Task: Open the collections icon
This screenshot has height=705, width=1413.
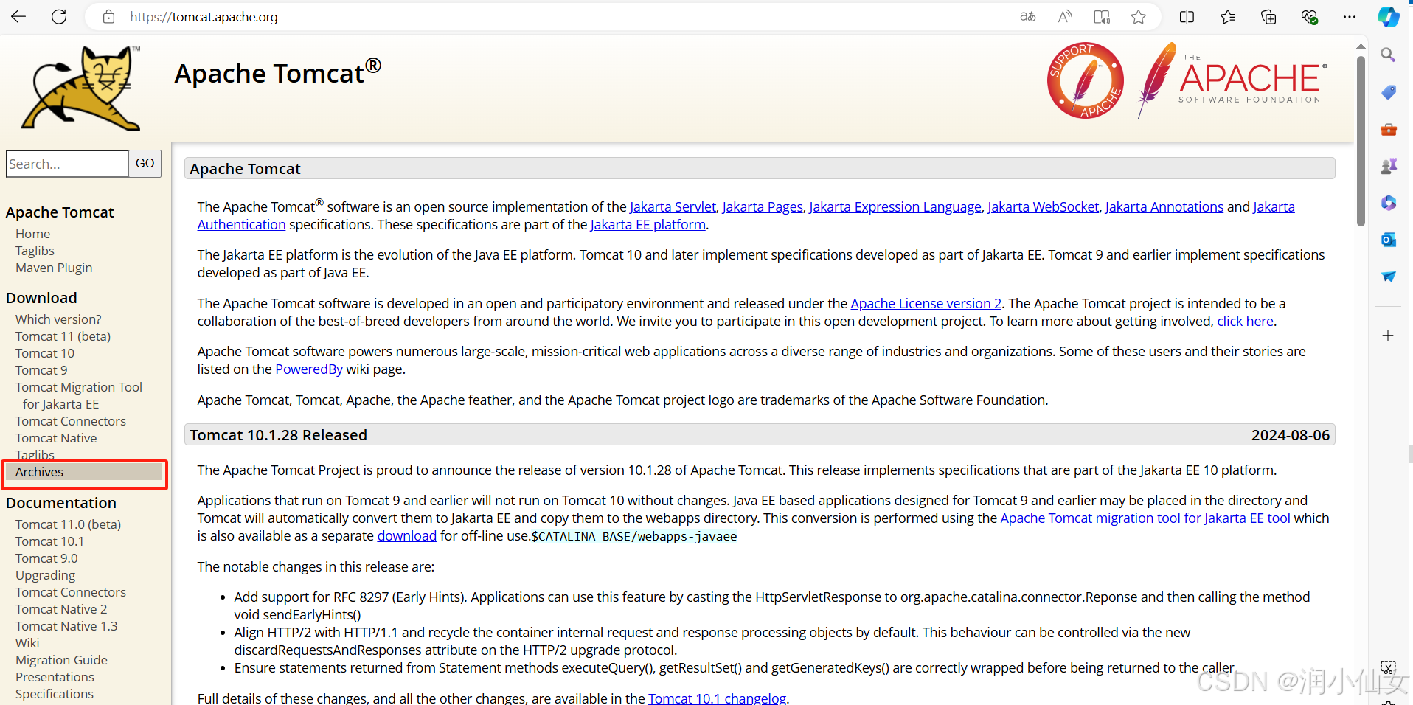Action: pyautogui.click(x=1268, y=16)
